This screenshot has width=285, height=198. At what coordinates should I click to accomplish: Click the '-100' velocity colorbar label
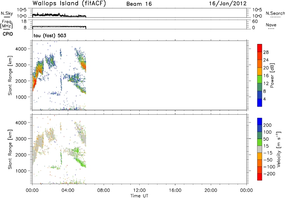click(x=269, y=167)
